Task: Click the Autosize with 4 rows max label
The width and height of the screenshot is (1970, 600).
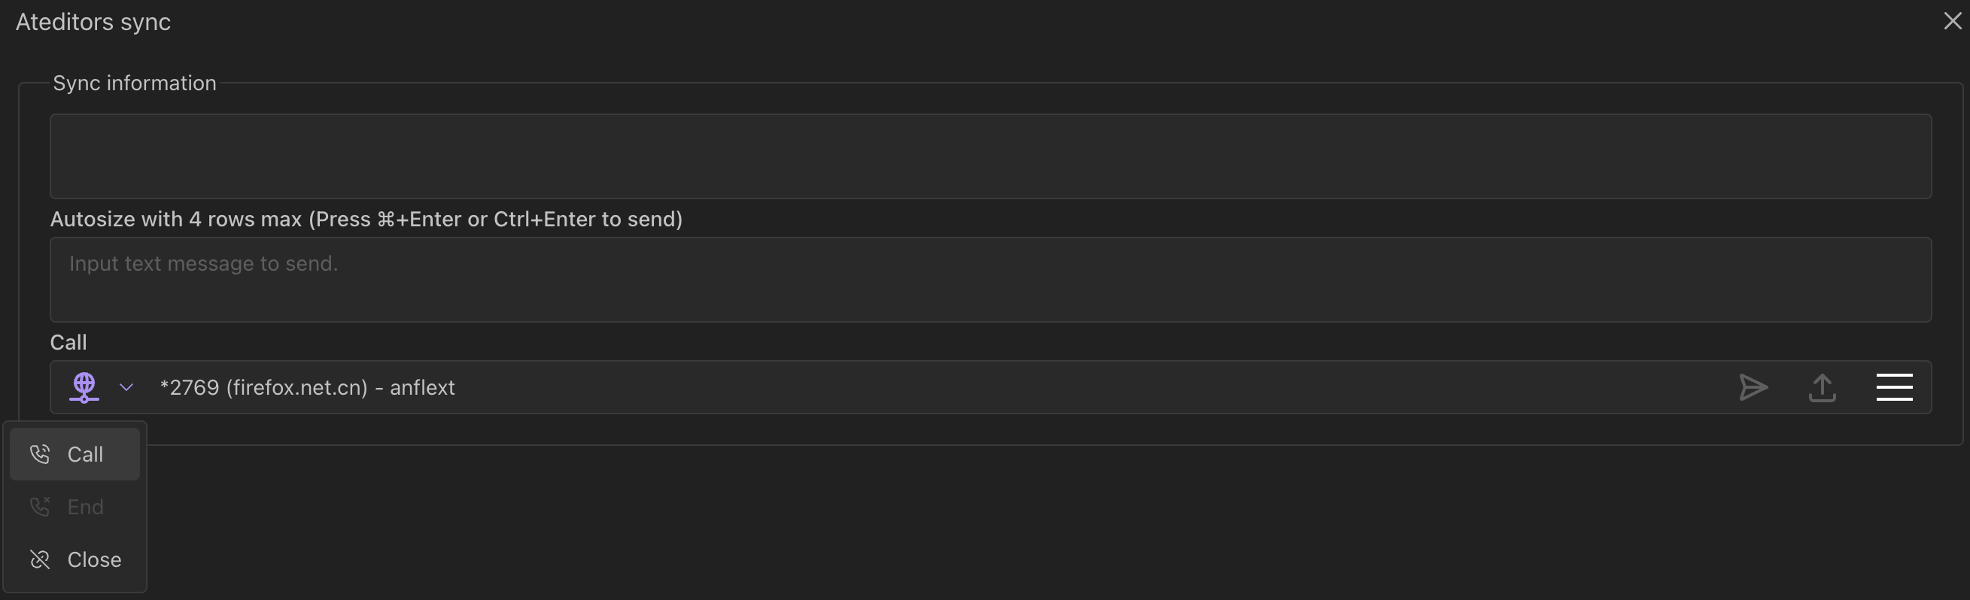Action: (366, 220)
